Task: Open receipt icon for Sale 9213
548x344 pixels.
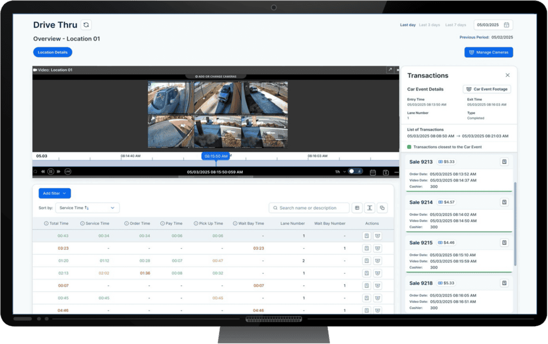Action: pyautogui.click(x=504, y=162)
